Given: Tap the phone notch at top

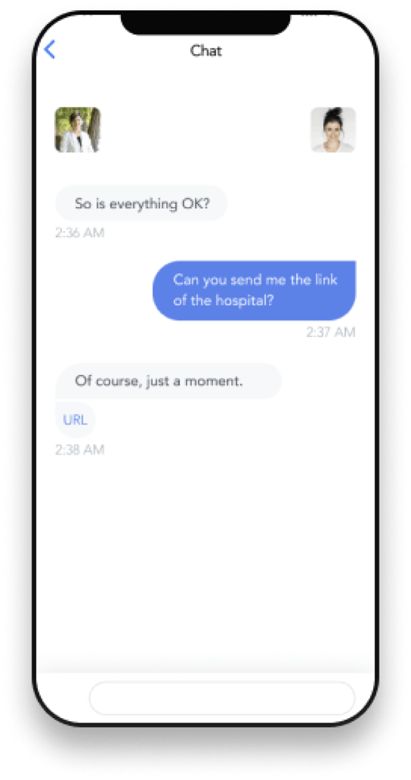Looking at the screenshot, I should click(205, 23).
